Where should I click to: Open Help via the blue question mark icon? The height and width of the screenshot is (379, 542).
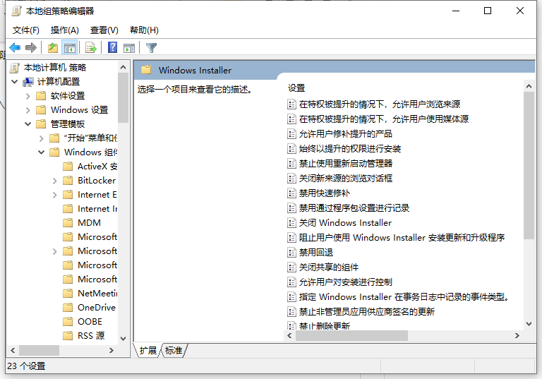pos(112,48)
